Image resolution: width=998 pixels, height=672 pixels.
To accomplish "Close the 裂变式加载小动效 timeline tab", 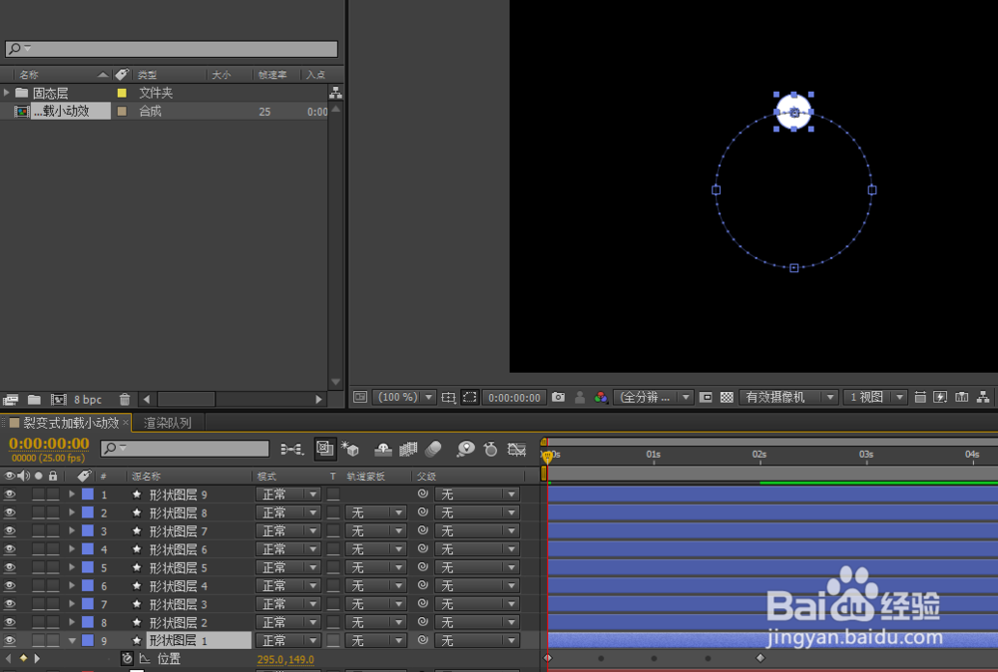I will 126,422.
